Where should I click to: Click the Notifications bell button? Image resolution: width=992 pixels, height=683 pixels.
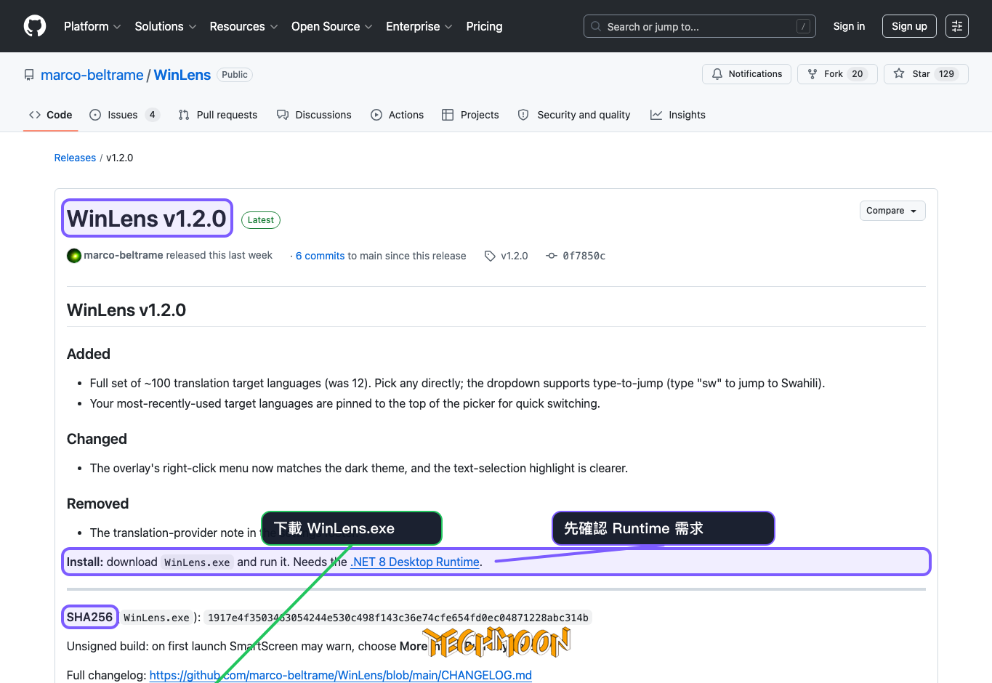[746, 74]
